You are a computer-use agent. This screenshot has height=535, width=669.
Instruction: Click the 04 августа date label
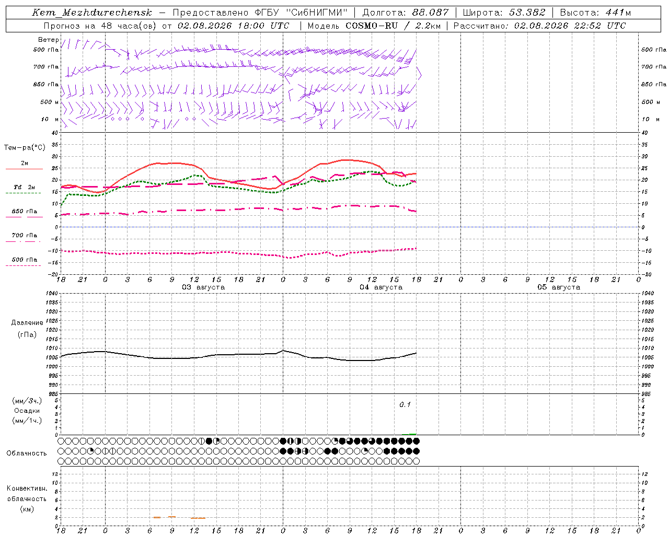(381, 287)
